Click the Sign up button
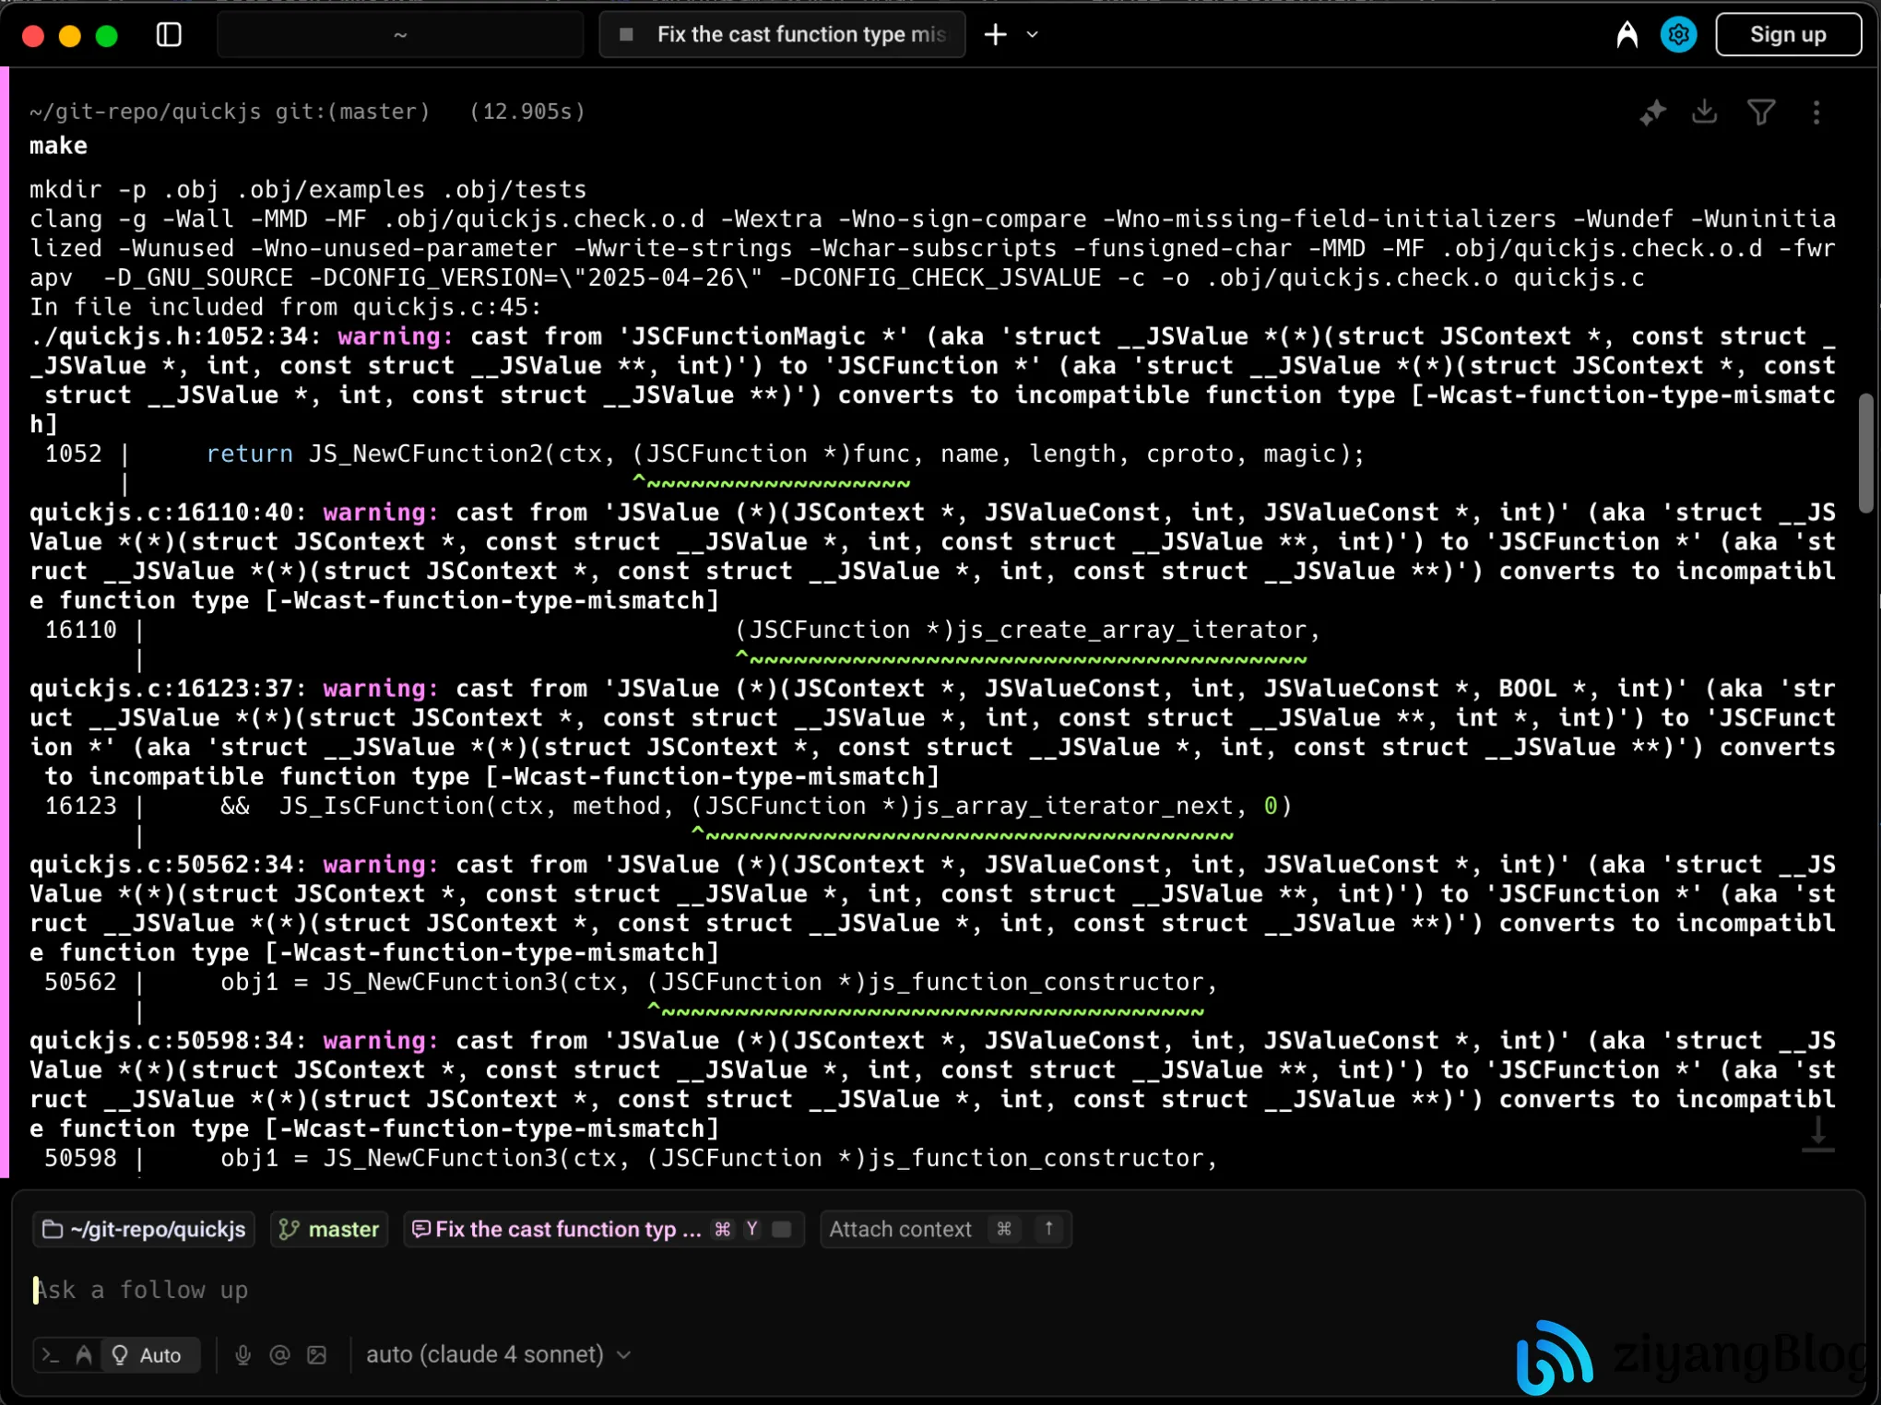This screenshot has width=1881, height=1405. point(1788,35)
